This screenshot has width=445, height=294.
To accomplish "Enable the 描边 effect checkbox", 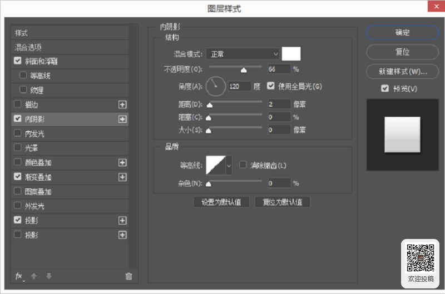I will 18,104.
